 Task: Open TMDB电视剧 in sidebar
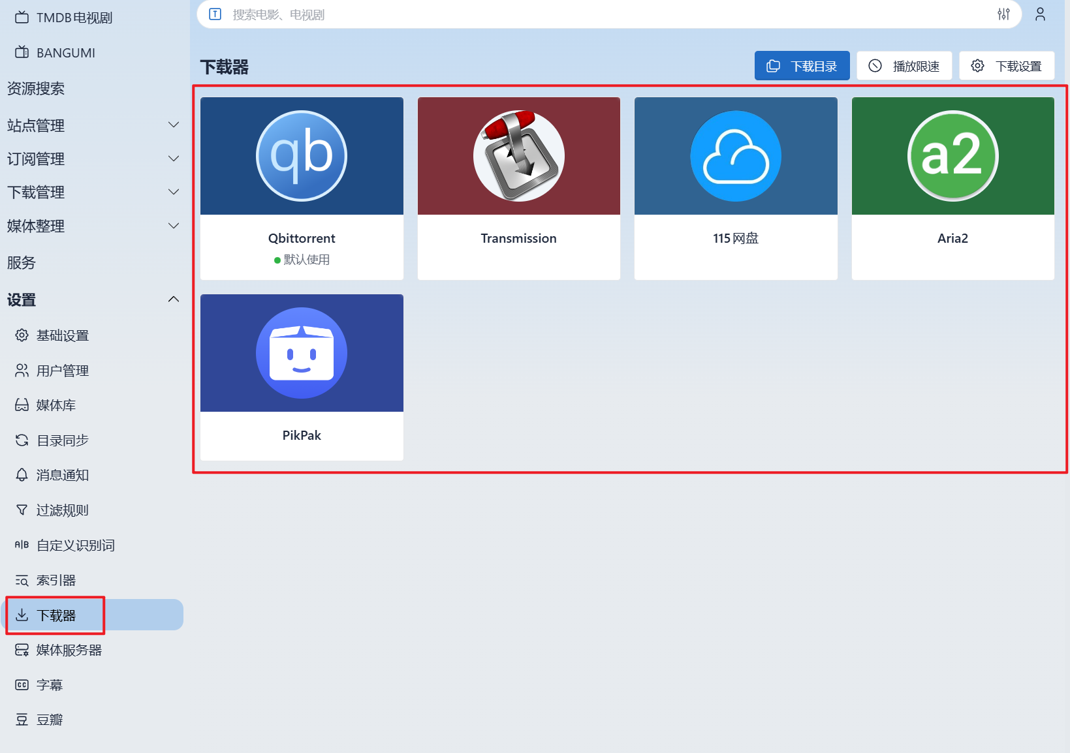tap(74, 18)
